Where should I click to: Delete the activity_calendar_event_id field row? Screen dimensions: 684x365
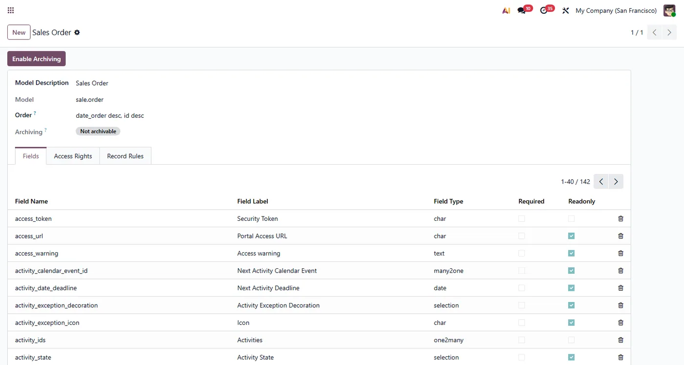point(620,271)
